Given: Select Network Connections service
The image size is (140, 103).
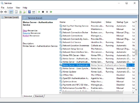Looking at the screenshot, I should tap(72, 36).
